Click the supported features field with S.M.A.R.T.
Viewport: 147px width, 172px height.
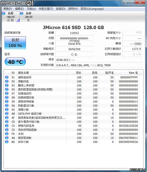click(x=99, y=65)
